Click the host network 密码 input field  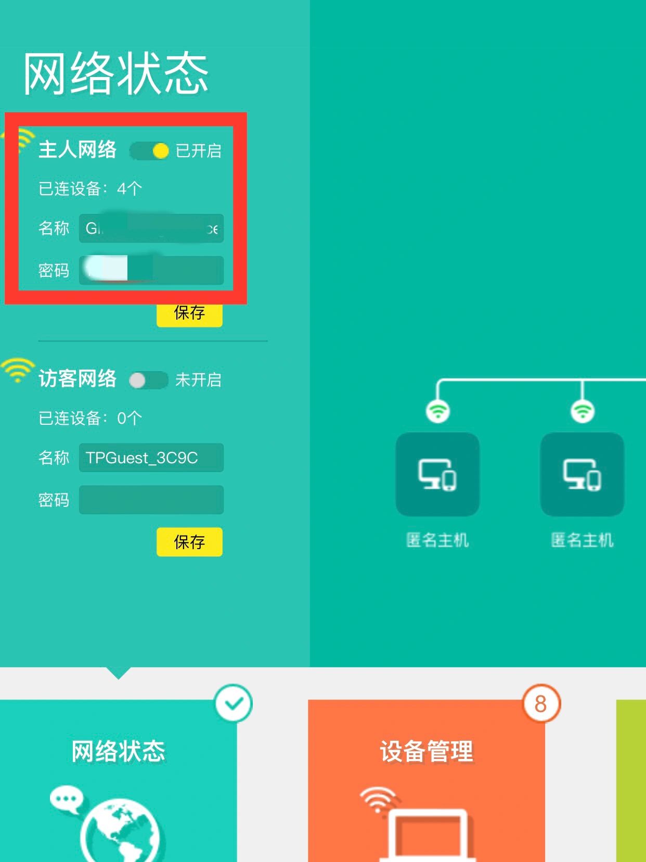pyautogui.click(x=151, y=270)
